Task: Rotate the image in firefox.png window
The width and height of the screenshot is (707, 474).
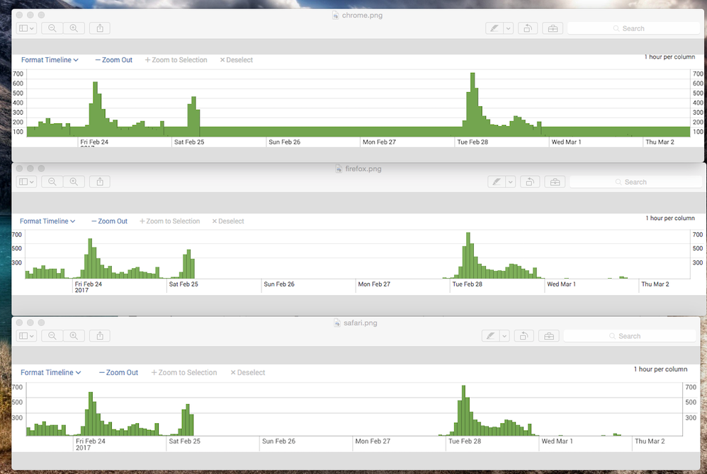Action: pos(530,182)
